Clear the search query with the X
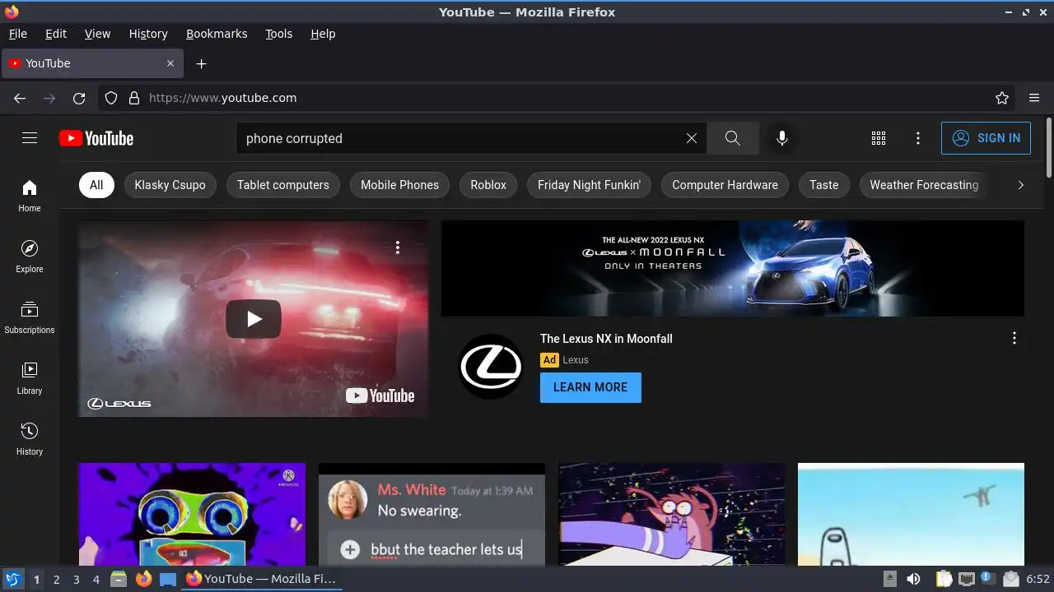This screenshot has height=592, width=1054. click(692, 138)
